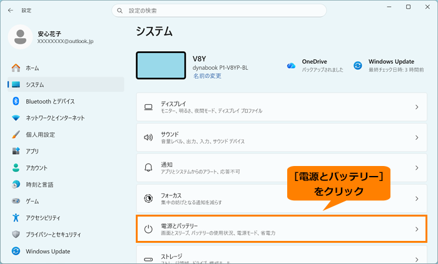
Task: Click the network Wi-Fi icon in sidebar
Action: pos(16,118)
